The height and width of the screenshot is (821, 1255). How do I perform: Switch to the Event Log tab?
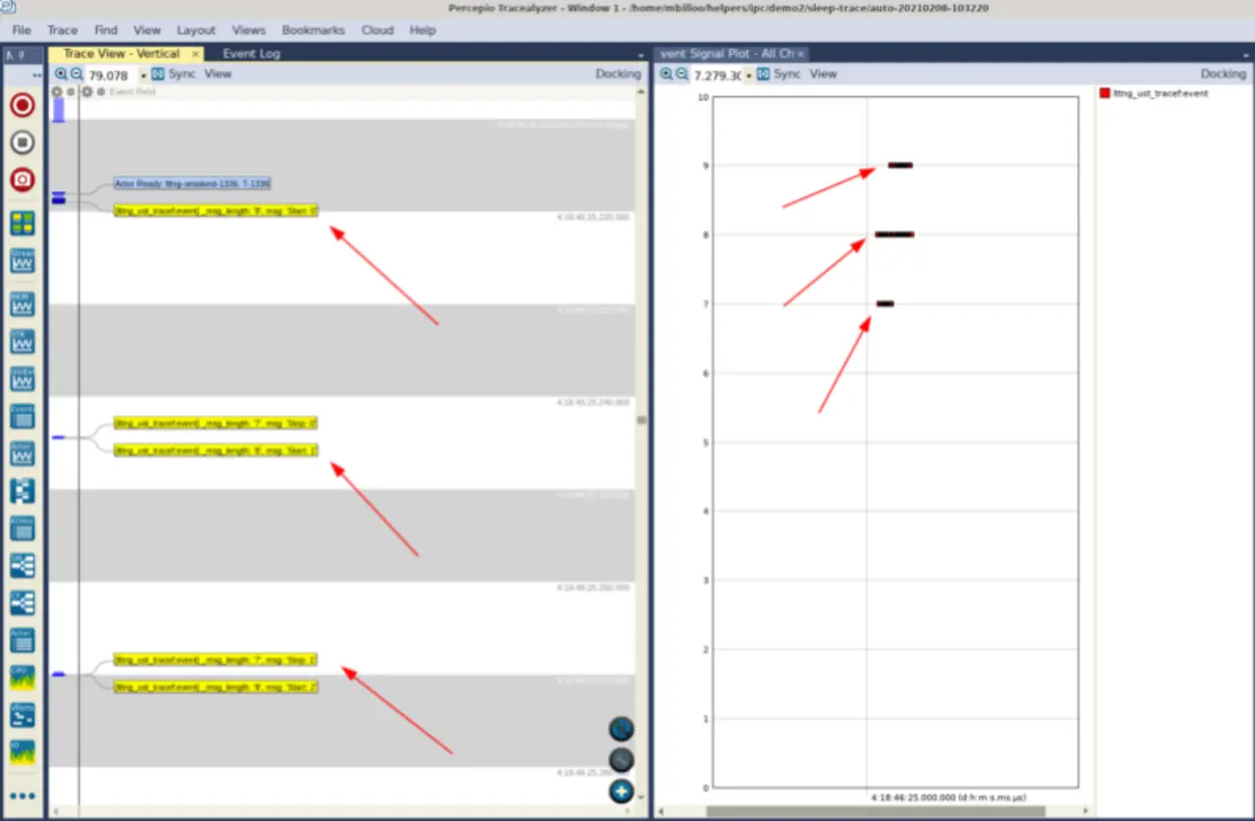point(251,54)
